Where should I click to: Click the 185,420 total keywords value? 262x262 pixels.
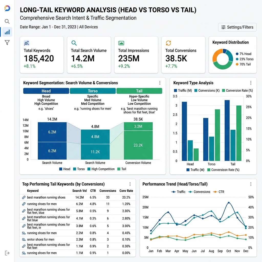tap(39, 59)
